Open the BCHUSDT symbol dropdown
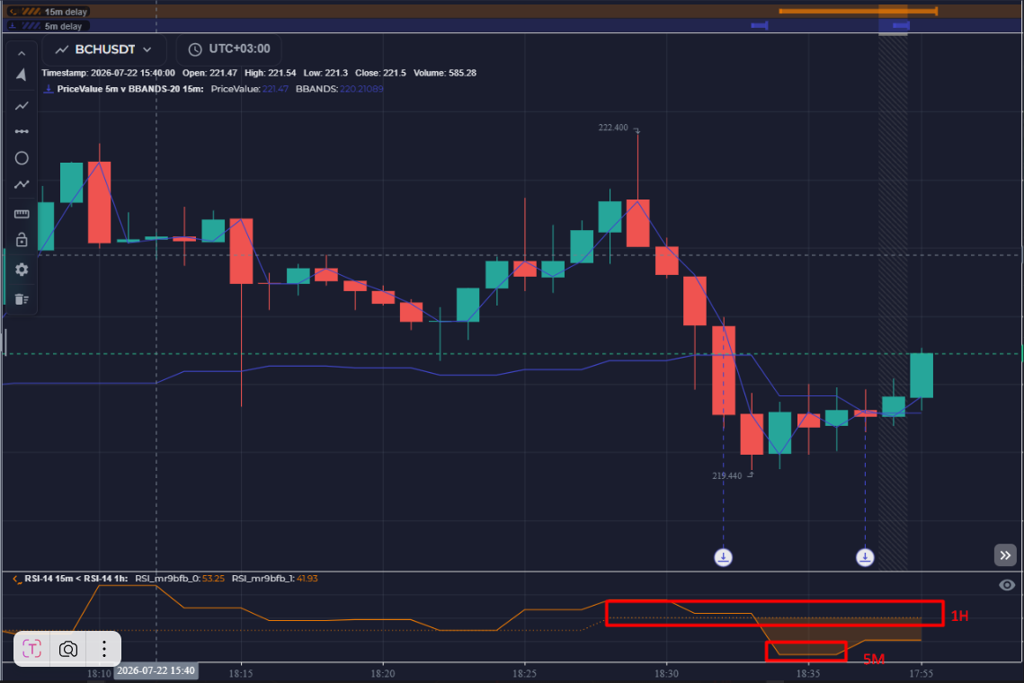This screenshot has width=1024, height=683. pyautogui.click(x=103, y=49)
